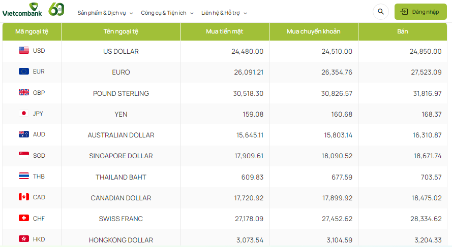Click the European Union flag icon
Image resolution: width=452 pixels, height=247 pixels.
coord(24,72)
